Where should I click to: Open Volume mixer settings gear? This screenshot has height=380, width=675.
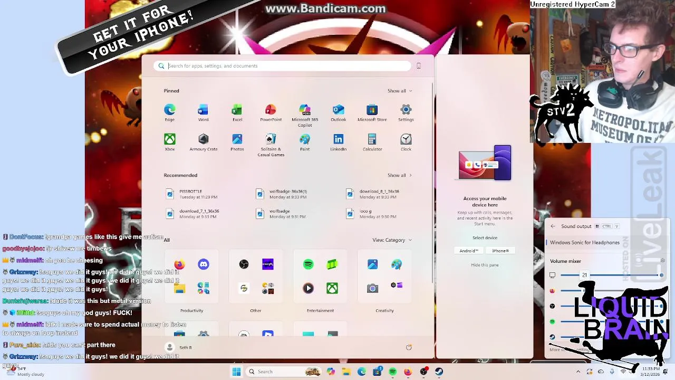point(663,261)
